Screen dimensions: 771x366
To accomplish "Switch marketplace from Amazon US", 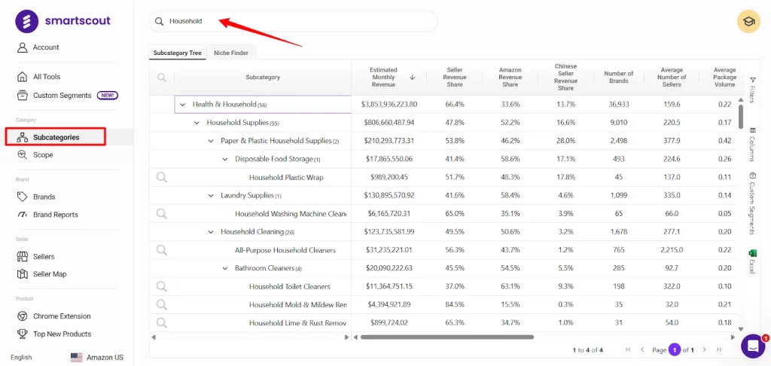I will tap(97, 357).
